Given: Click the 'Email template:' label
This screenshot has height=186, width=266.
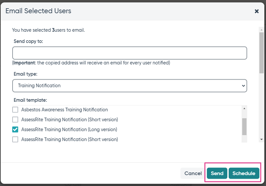Looking at the screenshot, I should [30, 100].
